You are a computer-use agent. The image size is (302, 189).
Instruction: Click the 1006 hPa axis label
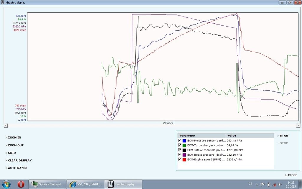[20, 113]
